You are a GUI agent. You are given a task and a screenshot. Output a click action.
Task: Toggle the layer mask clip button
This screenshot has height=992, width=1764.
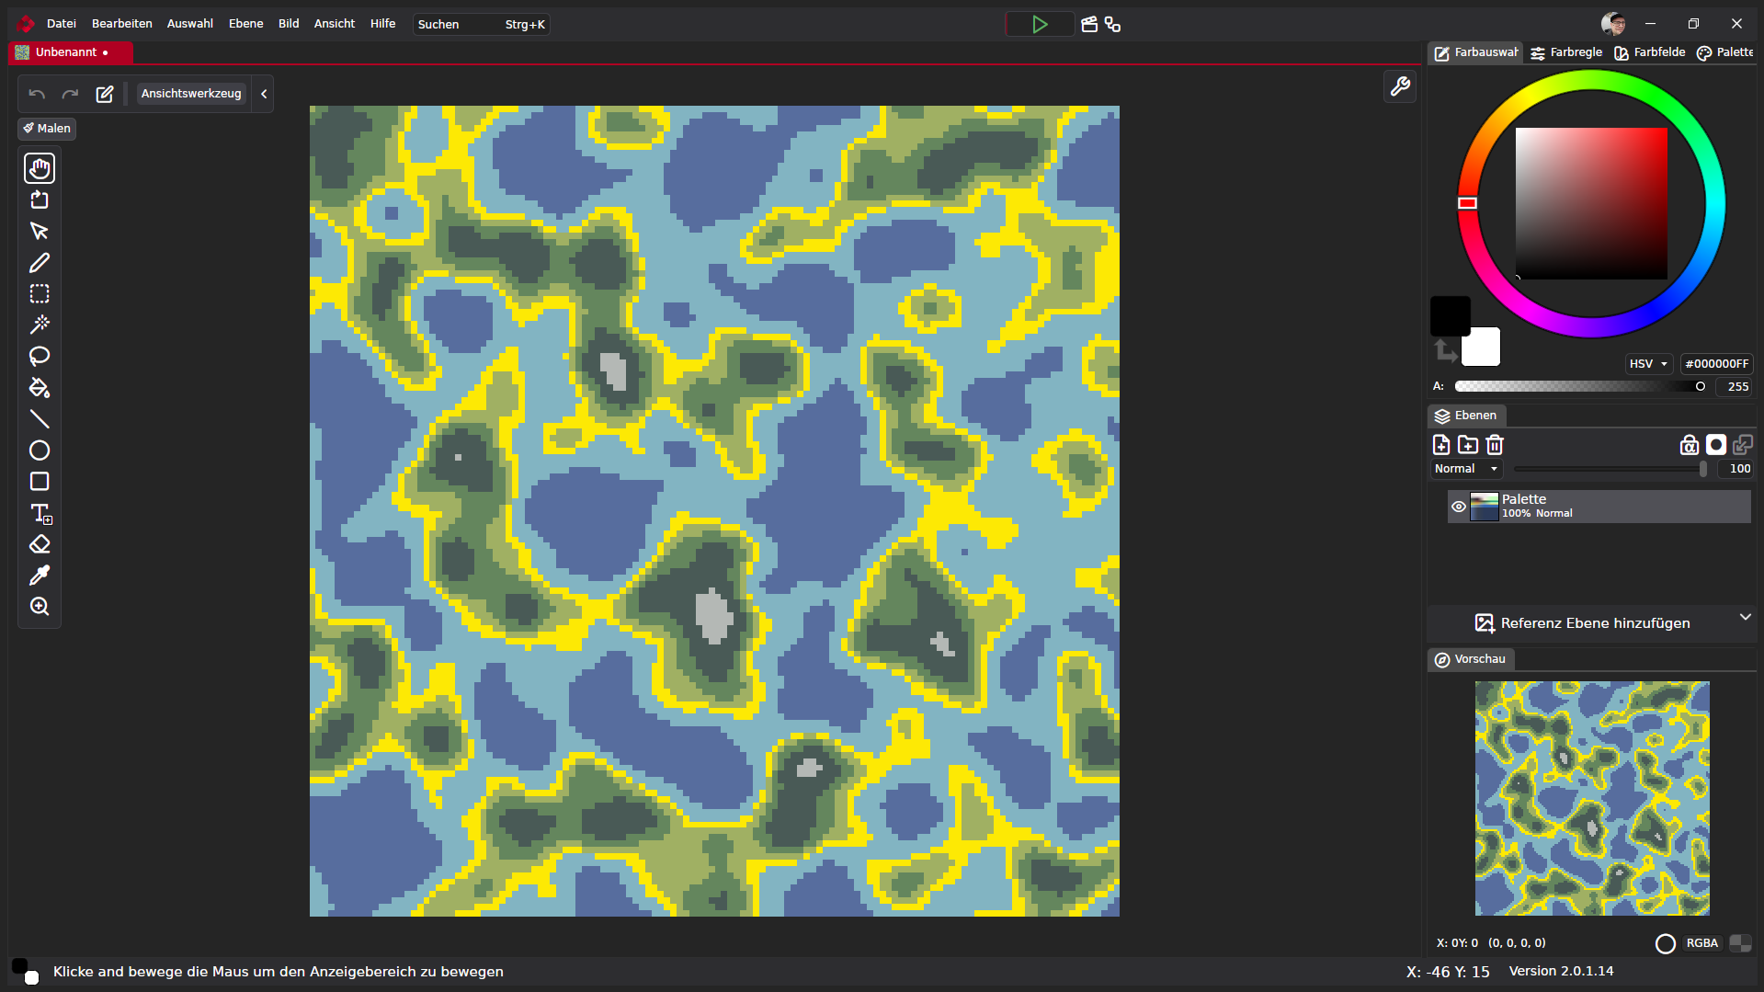(1715, 445)
